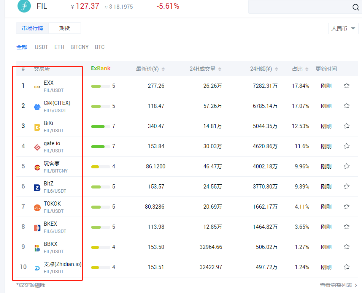Screen dimensions: 362x293
Task: Click the CITEX exchange logo
Action: (37, 107)
